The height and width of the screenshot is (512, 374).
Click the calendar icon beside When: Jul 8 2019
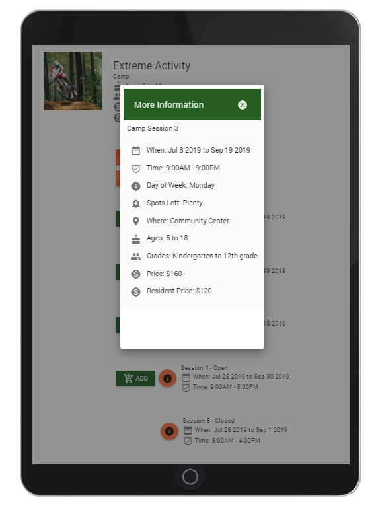pyautogui.click(x=136, y=151)
